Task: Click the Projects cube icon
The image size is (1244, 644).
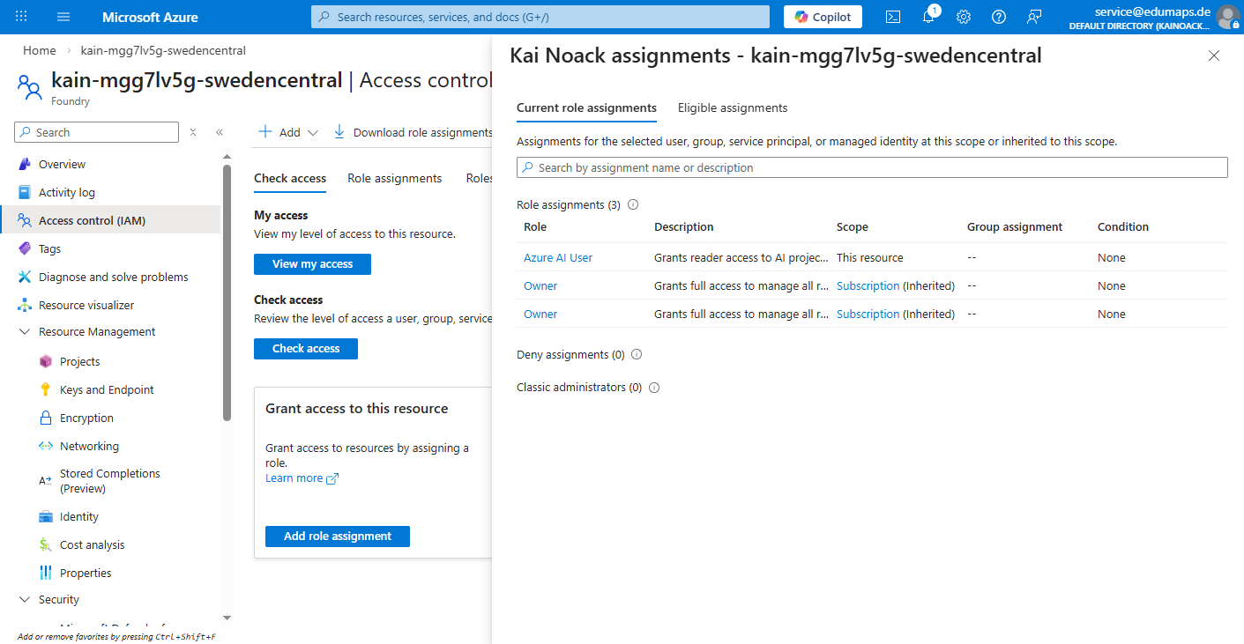Action: point(46,361)
